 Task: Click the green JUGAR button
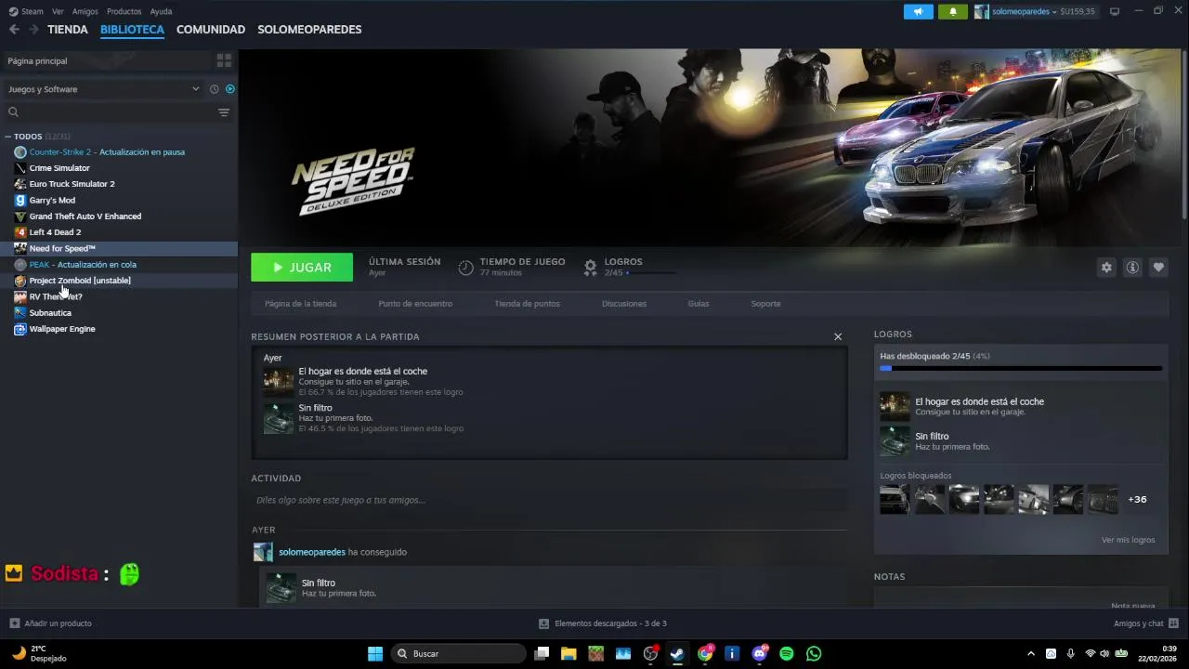(302, 267)
